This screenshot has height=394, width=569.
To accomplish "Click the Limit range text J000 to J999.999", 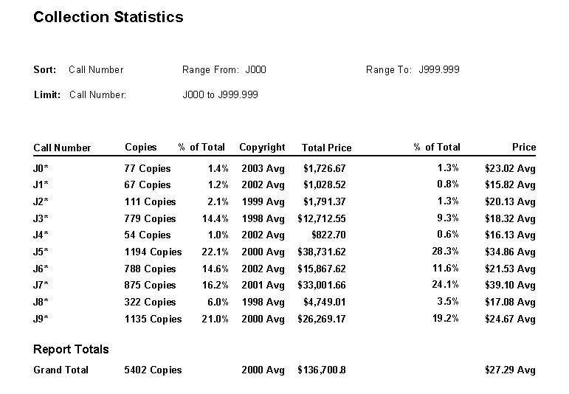I will (220, 94).
